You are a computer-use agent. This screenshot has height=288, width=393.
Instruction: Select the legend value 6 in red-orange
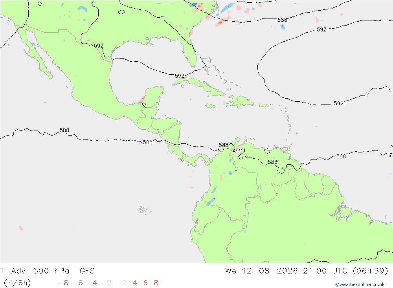(x=145, y=283)
